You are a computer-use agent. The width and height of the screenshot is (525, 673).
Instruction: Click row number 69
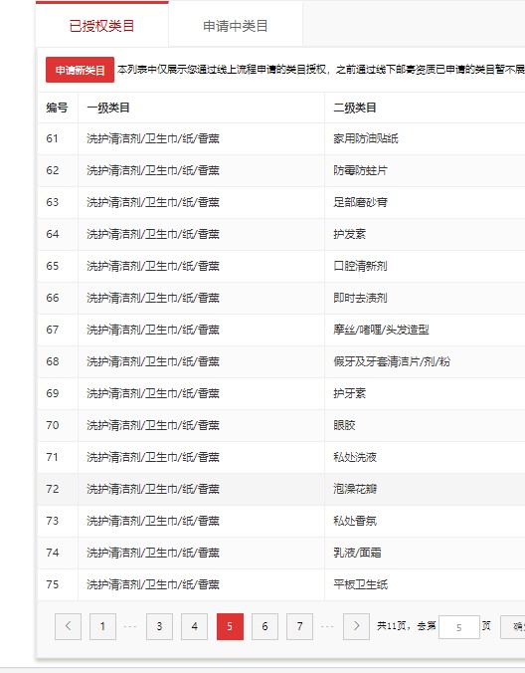pos(53,393)
